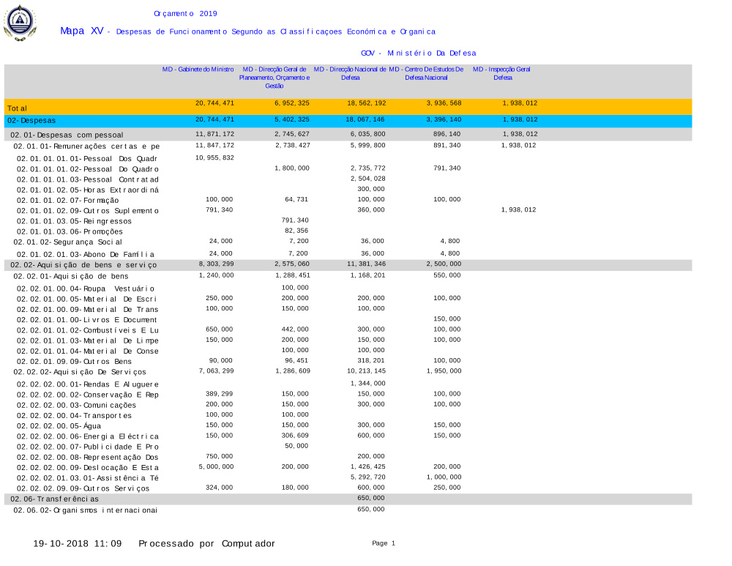The width and height of the screenshot is (732, 566).
Task: Click the national coat of arms emblem
Action: point(20,23)
